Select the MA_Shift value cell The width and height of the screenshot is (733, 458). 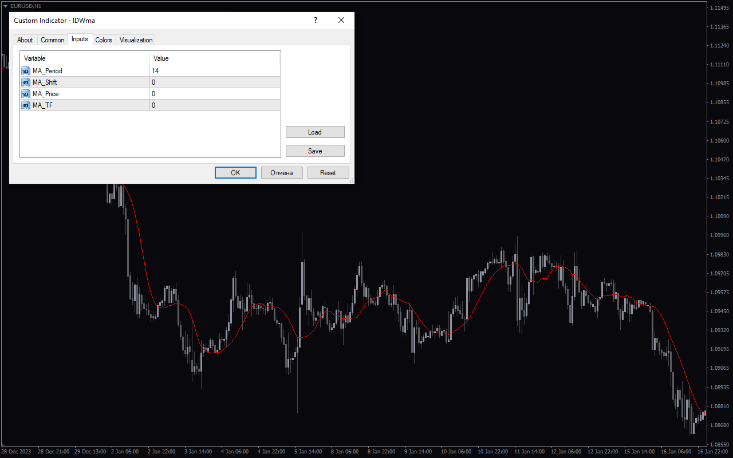(x=215, y=82)
